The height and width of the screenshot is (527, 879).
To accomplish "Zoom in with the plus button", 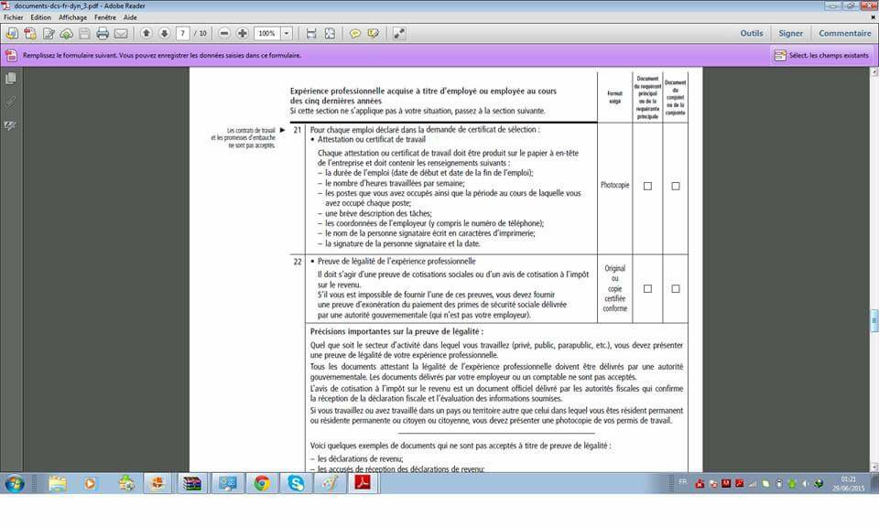I will coord(243,34).
